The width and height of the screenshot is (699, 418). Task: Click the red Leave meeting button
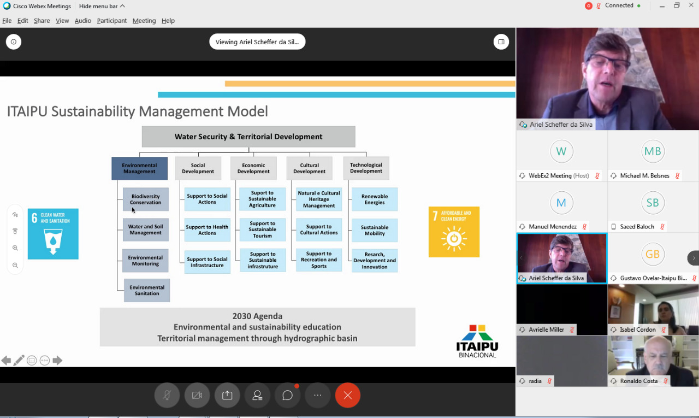(x=348, y=395)
